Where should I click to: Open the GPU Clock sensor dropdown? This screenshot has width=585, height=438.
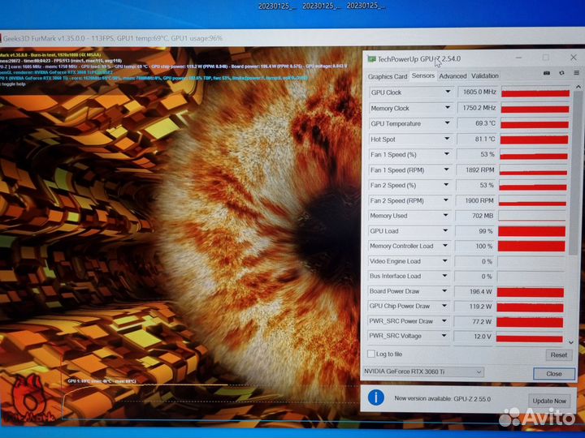pyautogui.click(x=448, y=92)
